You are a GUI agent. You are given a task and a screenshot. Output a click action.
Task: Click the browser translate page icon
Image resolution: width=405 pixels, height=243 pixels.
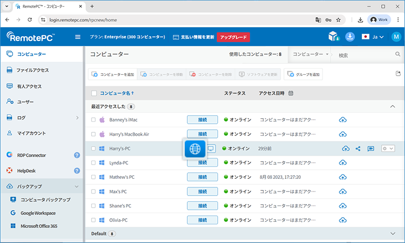click(318, 20)
